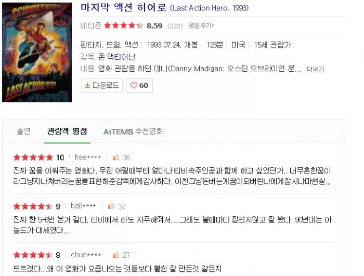Click thumbs-up icon on free**** review

(x=116, y=157)
